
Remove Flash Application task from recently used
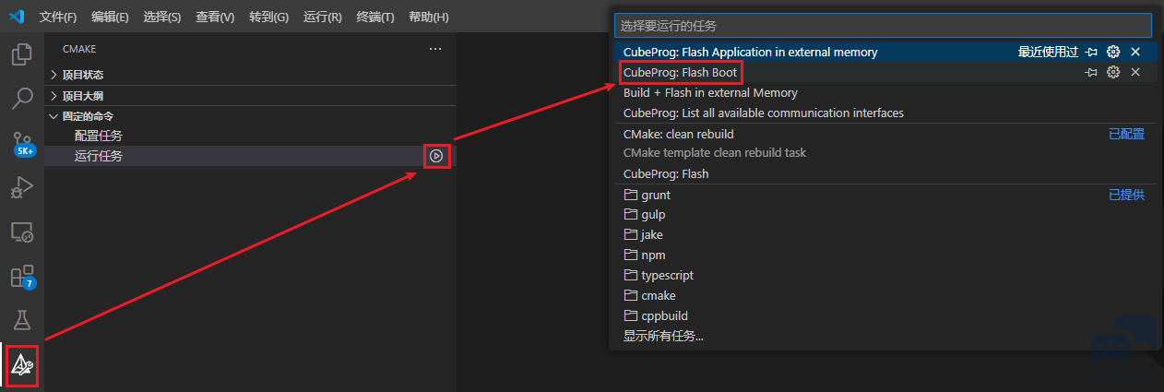tap(1135, 52)
